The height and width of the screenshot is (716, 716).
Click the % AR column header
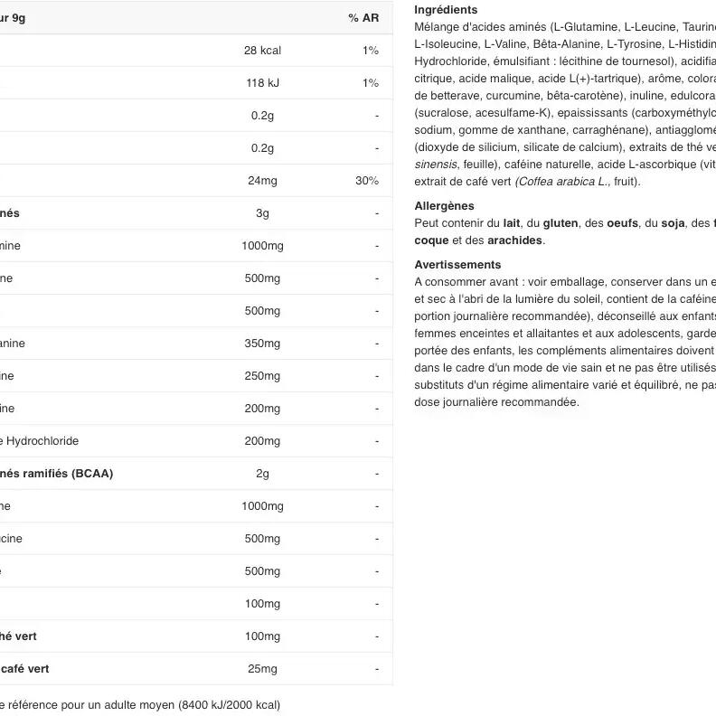pyautogui.click(x=363, y=18)
